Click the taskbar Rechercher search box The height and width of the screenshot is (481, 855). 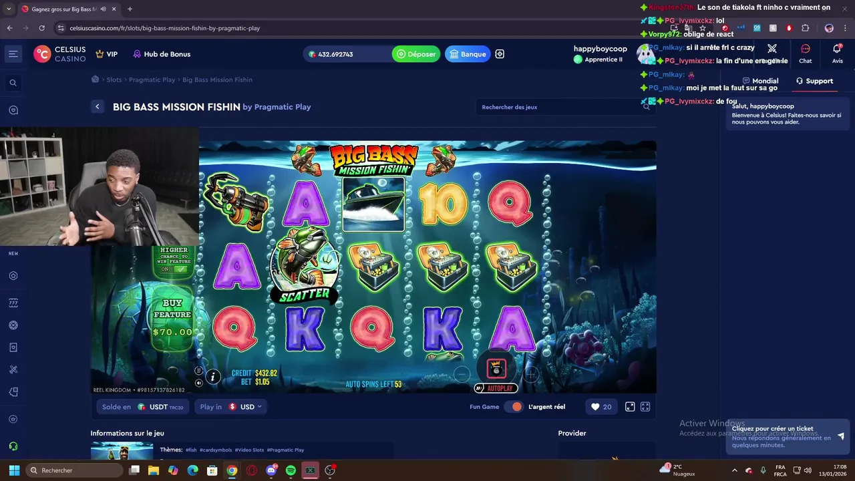click(x=73, y=470)
